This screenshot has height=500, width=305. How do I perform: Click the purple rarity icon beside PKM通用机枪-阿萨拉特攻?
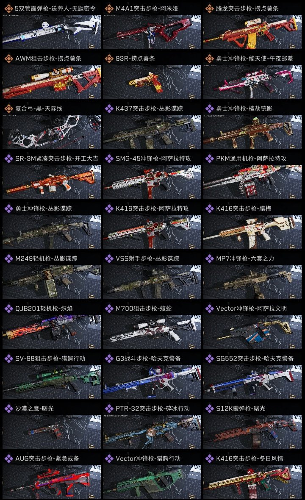(x=209, y=158)
